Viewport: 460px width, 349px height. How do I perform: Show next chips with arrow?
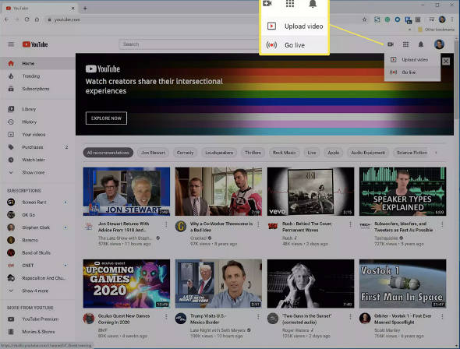[437, 153]
